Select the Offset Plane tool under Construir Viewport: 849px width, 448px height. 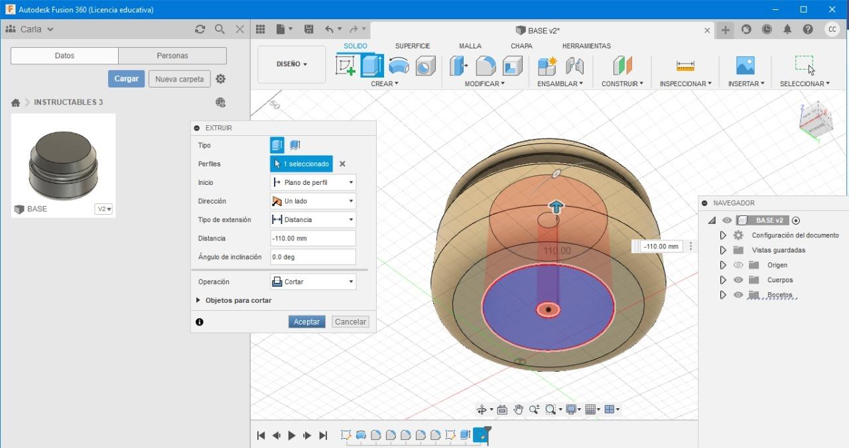pos(622,65)
